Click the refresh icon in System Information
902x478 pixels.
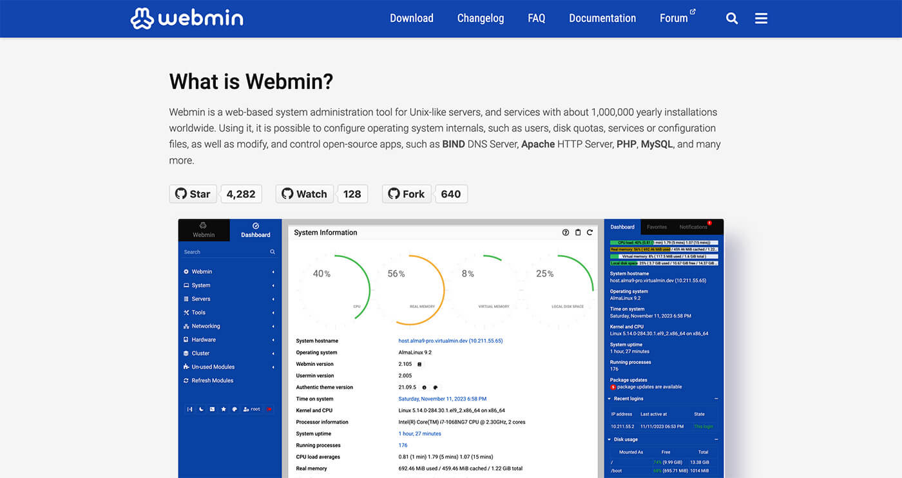[589, 233]
